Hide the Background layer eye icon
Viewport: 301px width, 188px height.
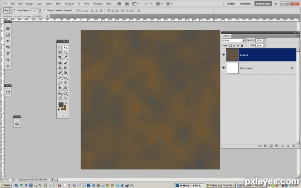tap(223, 68)
